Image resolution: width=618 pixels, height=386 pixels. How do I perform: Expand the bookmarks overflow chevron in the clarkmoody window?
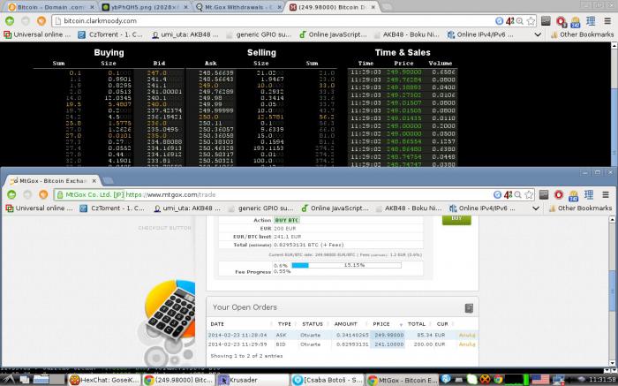pos(538,34)
